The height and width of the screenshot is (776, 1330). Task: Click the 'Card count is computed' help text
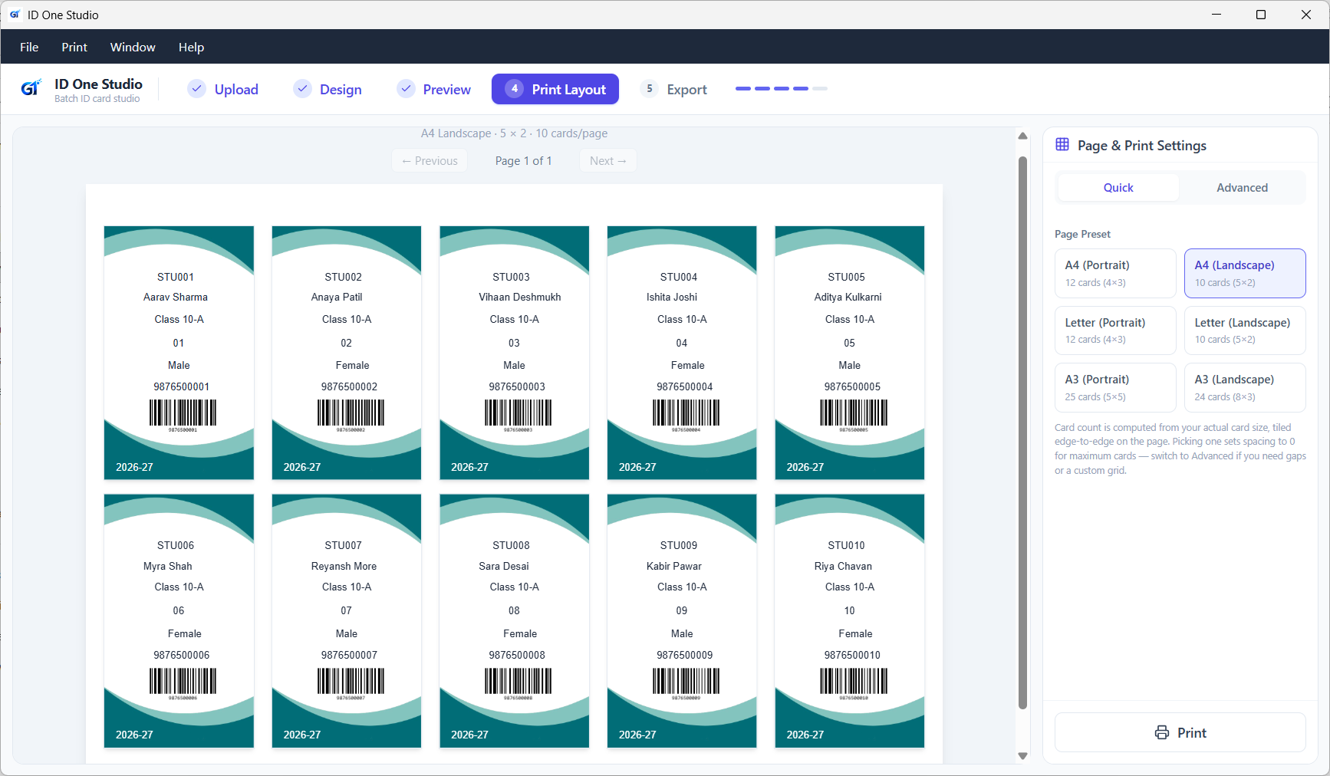point(1180,449)
